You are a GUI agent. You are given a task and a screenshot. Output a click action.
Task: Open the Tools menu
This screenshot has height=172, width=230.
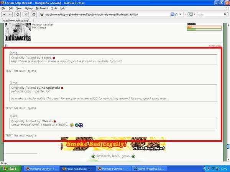pos(54,8)
